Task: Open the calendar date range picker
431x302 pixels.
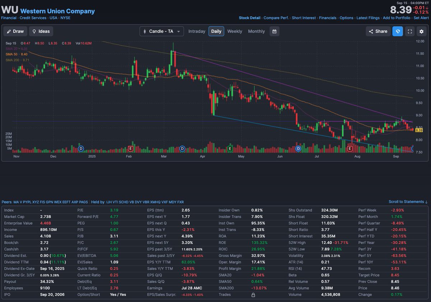Action: (274, 31)
